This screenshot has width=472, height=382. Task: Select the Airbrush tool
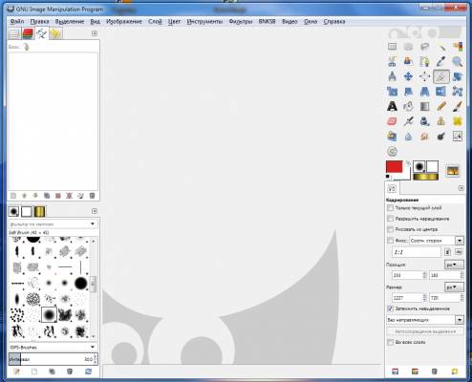point(408,121)
